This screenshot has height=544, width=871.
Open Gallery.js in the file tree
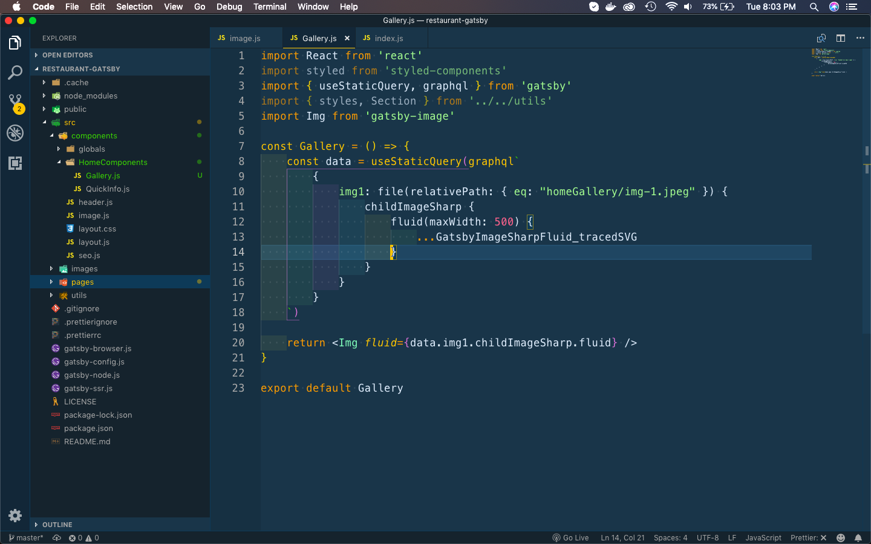coord(120,176)
